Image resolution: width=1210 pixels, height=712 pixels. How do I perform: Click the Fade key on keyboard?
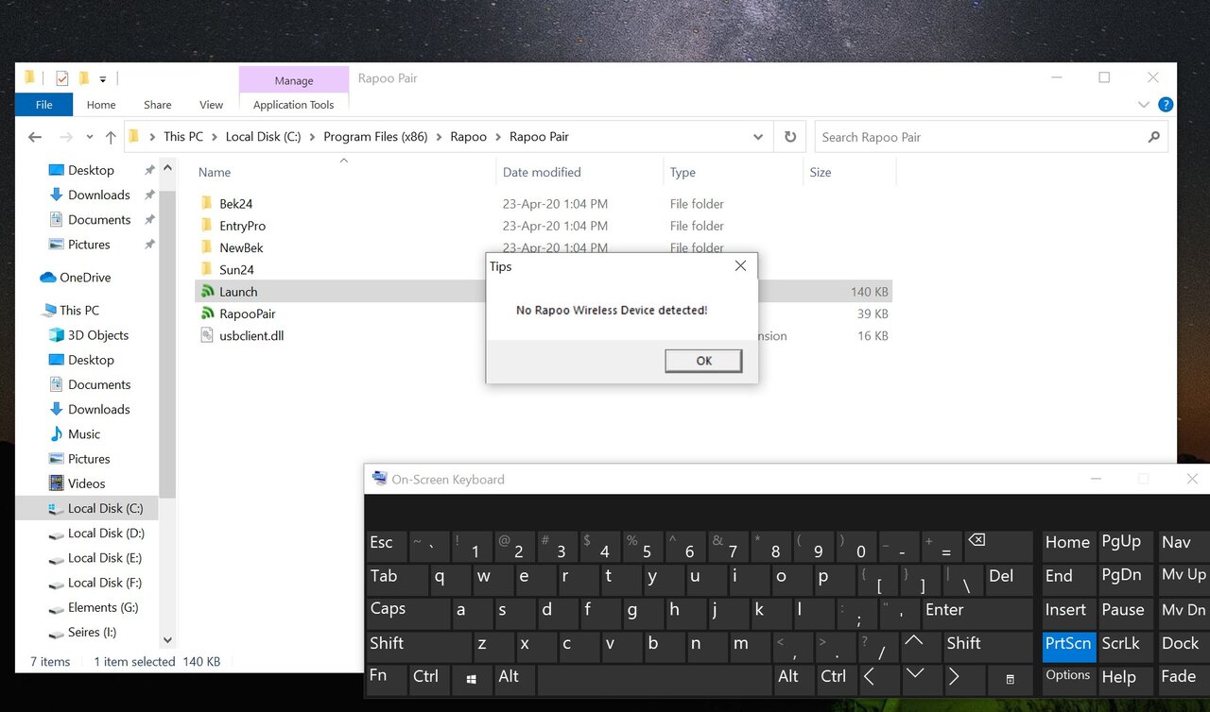pyautogui.click(x=1184, y=680)
